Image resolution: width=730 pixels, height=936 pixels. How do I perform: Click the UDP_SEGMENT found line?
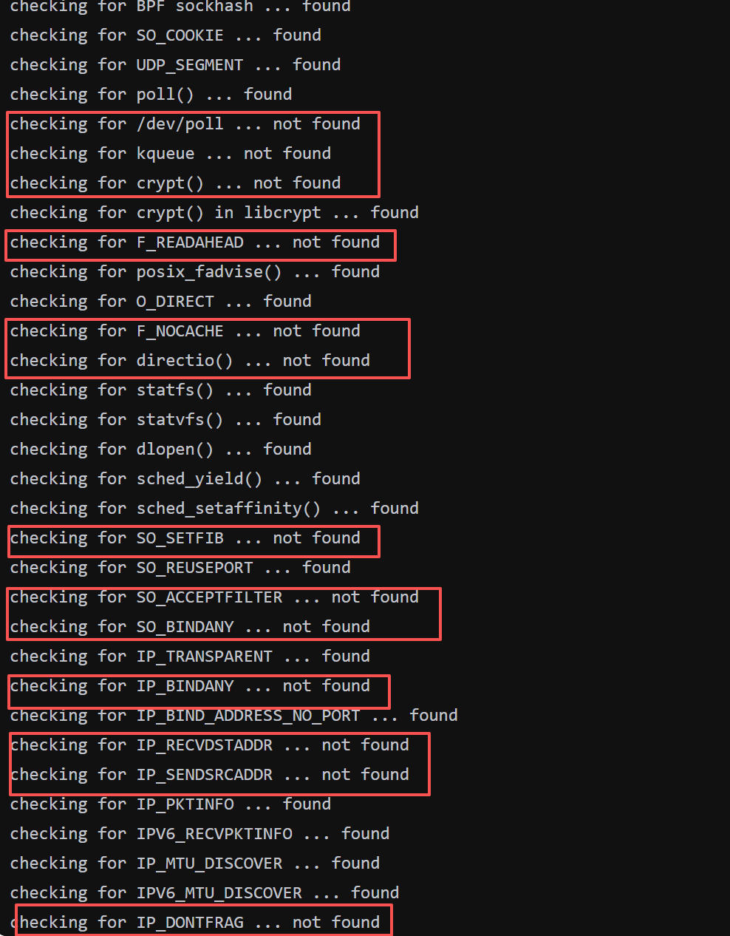[175, 65]
